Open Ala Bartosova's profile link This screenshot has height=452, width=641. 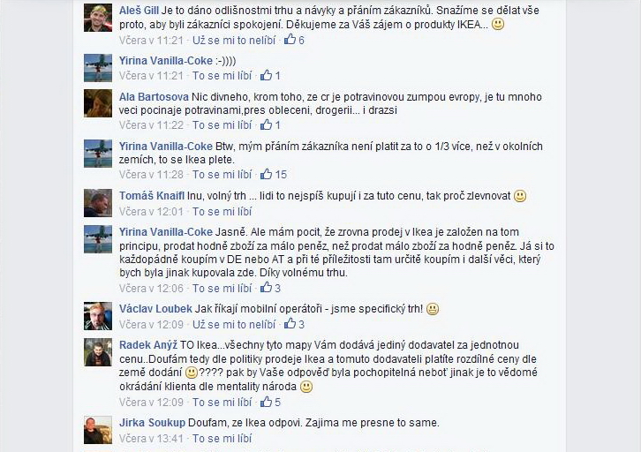point(154,97)
